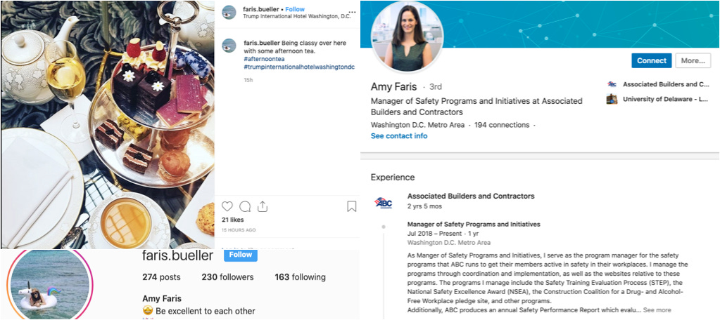Open the Trump International Hotel location link
Viewport: 720px width, 320px height.
[296, 16]
